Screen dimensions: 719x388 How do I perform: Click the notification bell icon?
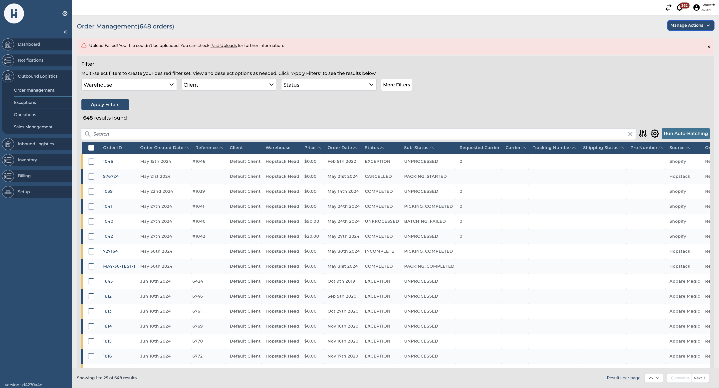(679, 8)
